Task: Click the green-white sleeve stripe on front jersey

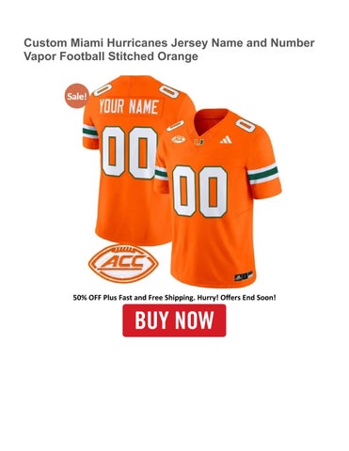Action: click(x=262, y=174)
